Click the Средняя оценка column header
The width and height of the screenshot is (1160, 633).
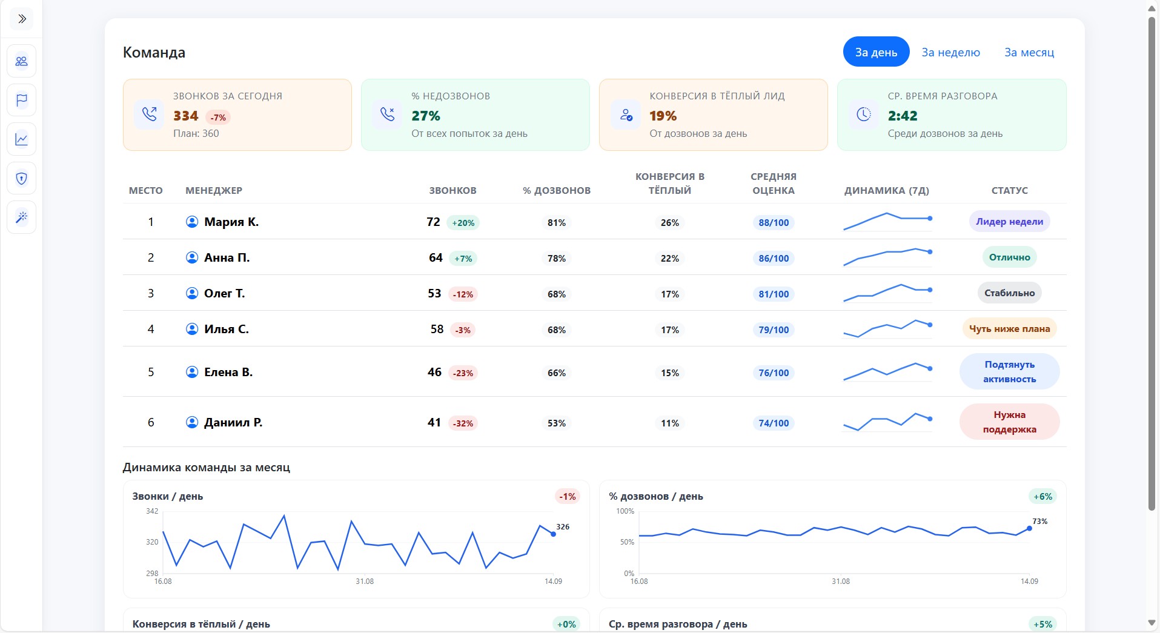774,184
